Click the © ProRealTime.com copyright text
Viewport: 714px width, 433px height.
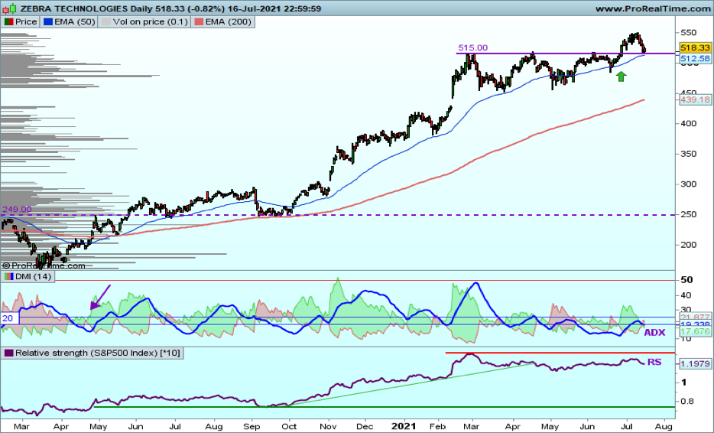click(44, 265)
